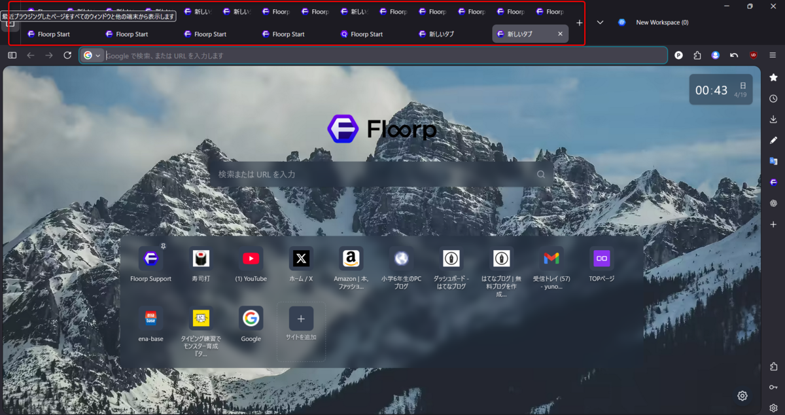Open Bookmarks star in the right sidebar
The width and height of the screenshot is (785, 415).
pos(774,77)
